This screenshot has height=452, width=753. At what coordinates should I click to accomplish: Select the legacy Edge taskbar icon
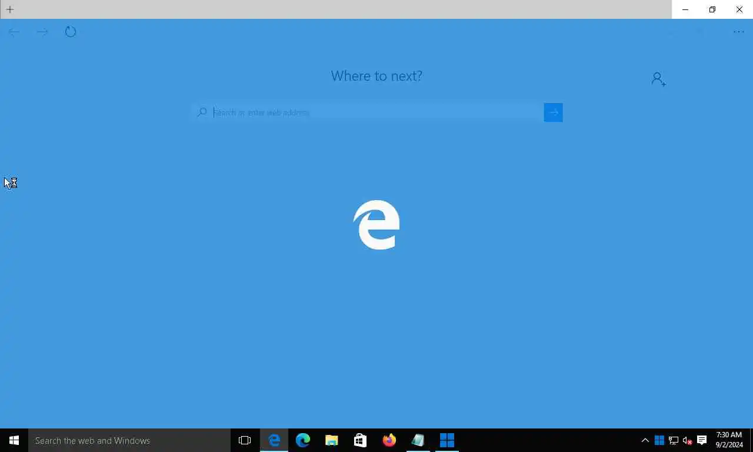(x=274, y=440)
